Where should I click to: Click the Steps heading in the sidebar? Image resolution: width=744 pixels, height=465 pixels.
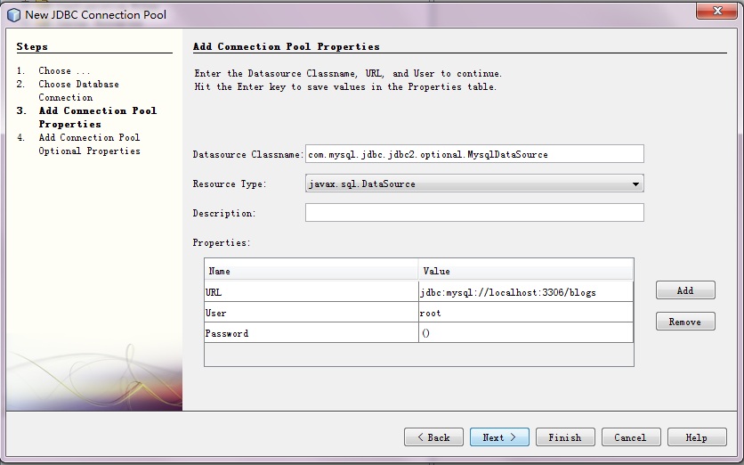[x=32, y=46]
